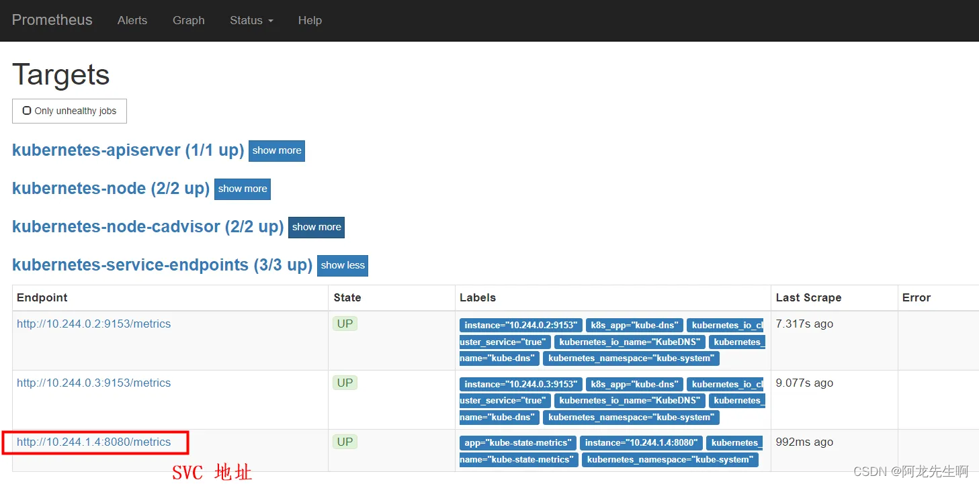Image resolution: width=979 pixels, height=484 pixels.
Task: Open endpoint http://10.244.1.4:8080/metrics
Action: coord(93,442)
